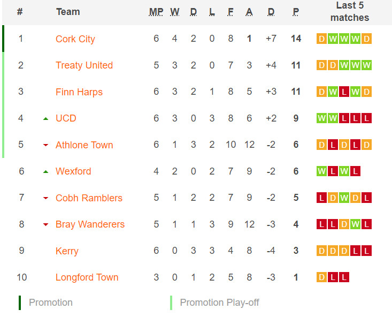Click Kerry's last red L result badge
Image resolution: width=392 pixels, height=317 pixels.
366,251
